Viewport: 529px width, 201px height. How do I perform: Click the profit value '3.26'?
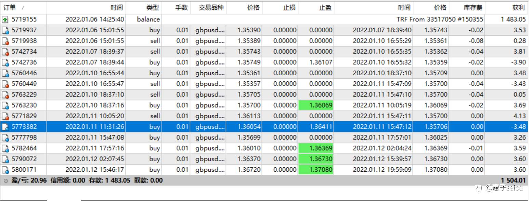(520, 138)
